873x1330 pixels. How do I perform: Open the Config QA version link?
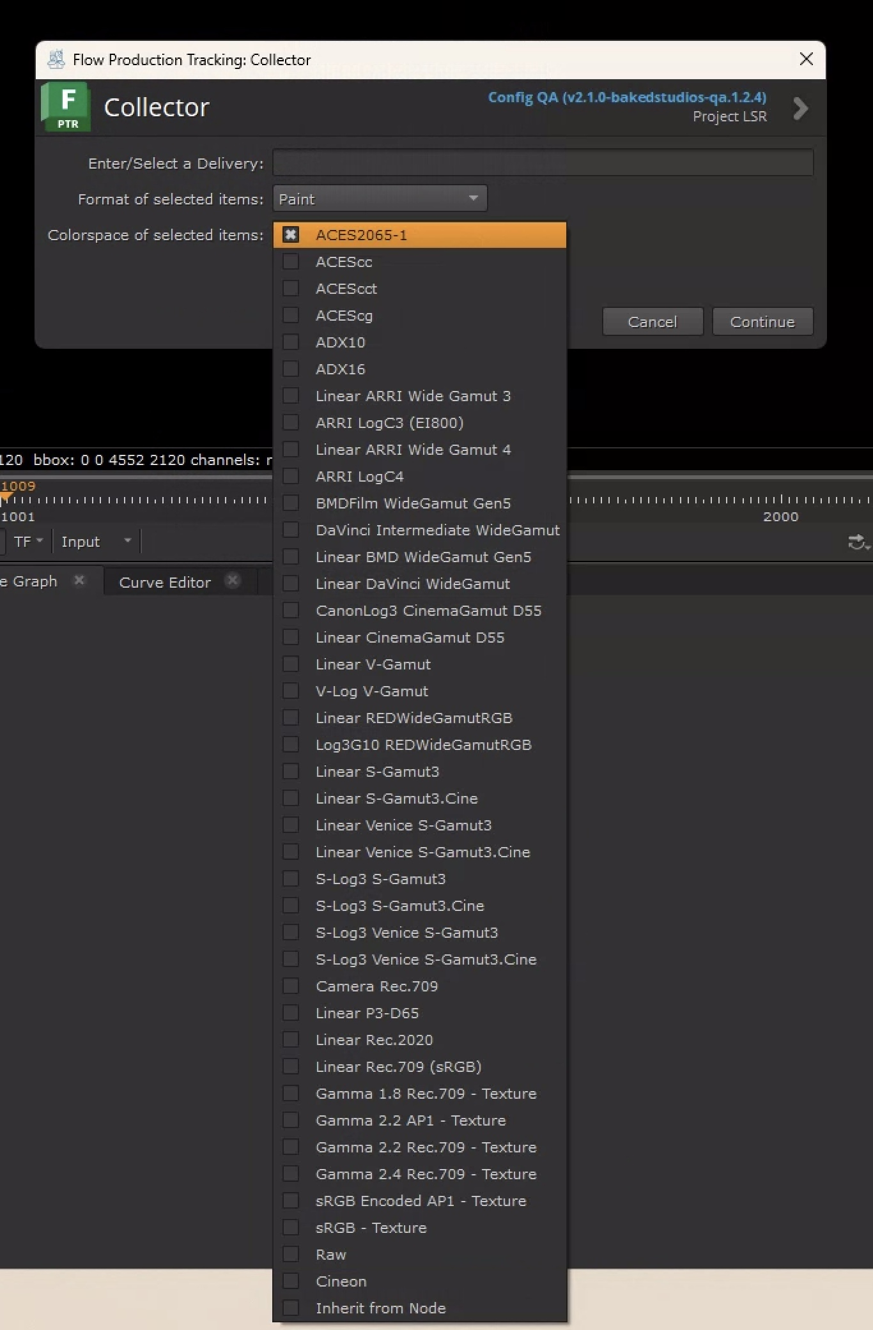[627, 97]
